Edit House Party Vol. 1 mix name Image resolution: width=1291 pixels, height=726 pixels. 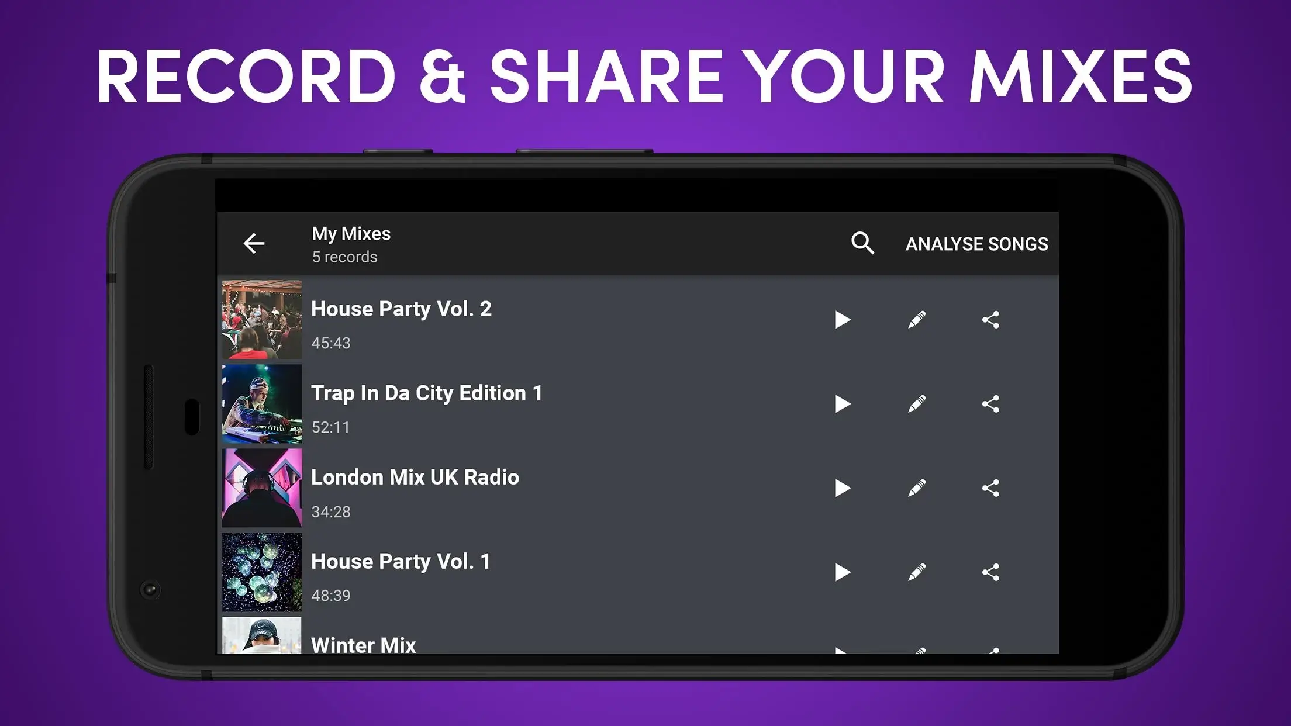(x=916, y=573)
